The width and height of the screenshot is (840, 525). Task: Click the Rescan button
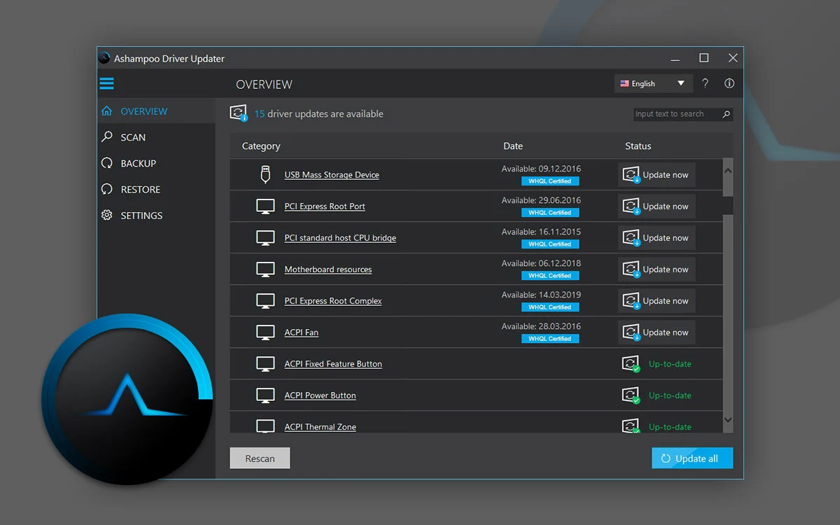(x=260, y=458)
